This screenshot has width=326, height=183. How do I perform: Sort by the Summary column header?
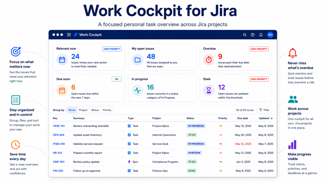79,118
